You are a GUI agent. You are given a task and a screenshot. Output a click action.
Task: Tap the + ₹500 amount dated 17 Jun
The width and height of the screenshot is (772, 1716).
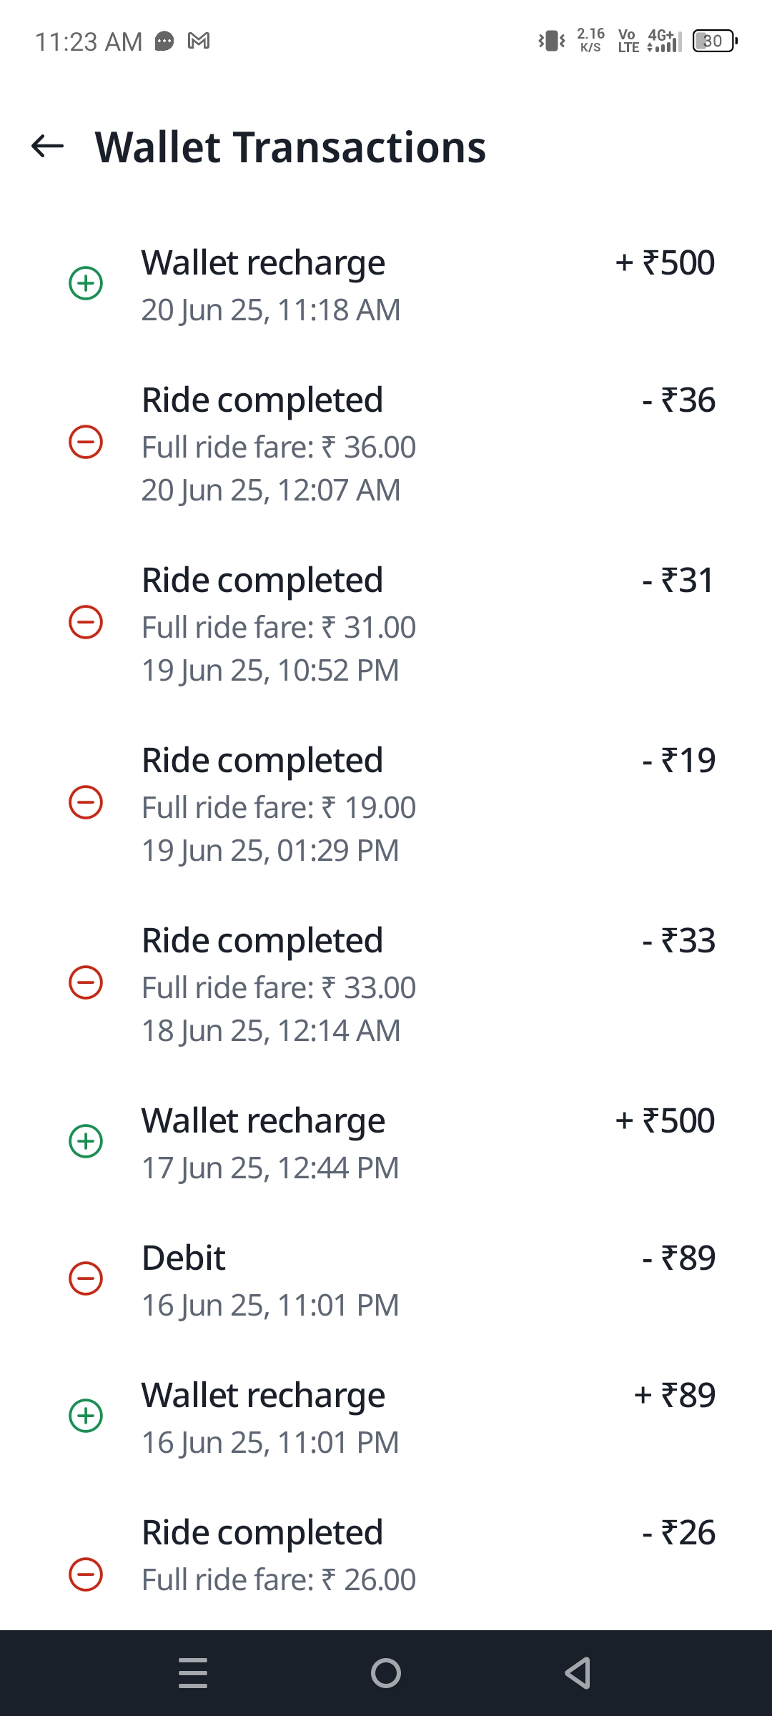tap(665, 1121)
